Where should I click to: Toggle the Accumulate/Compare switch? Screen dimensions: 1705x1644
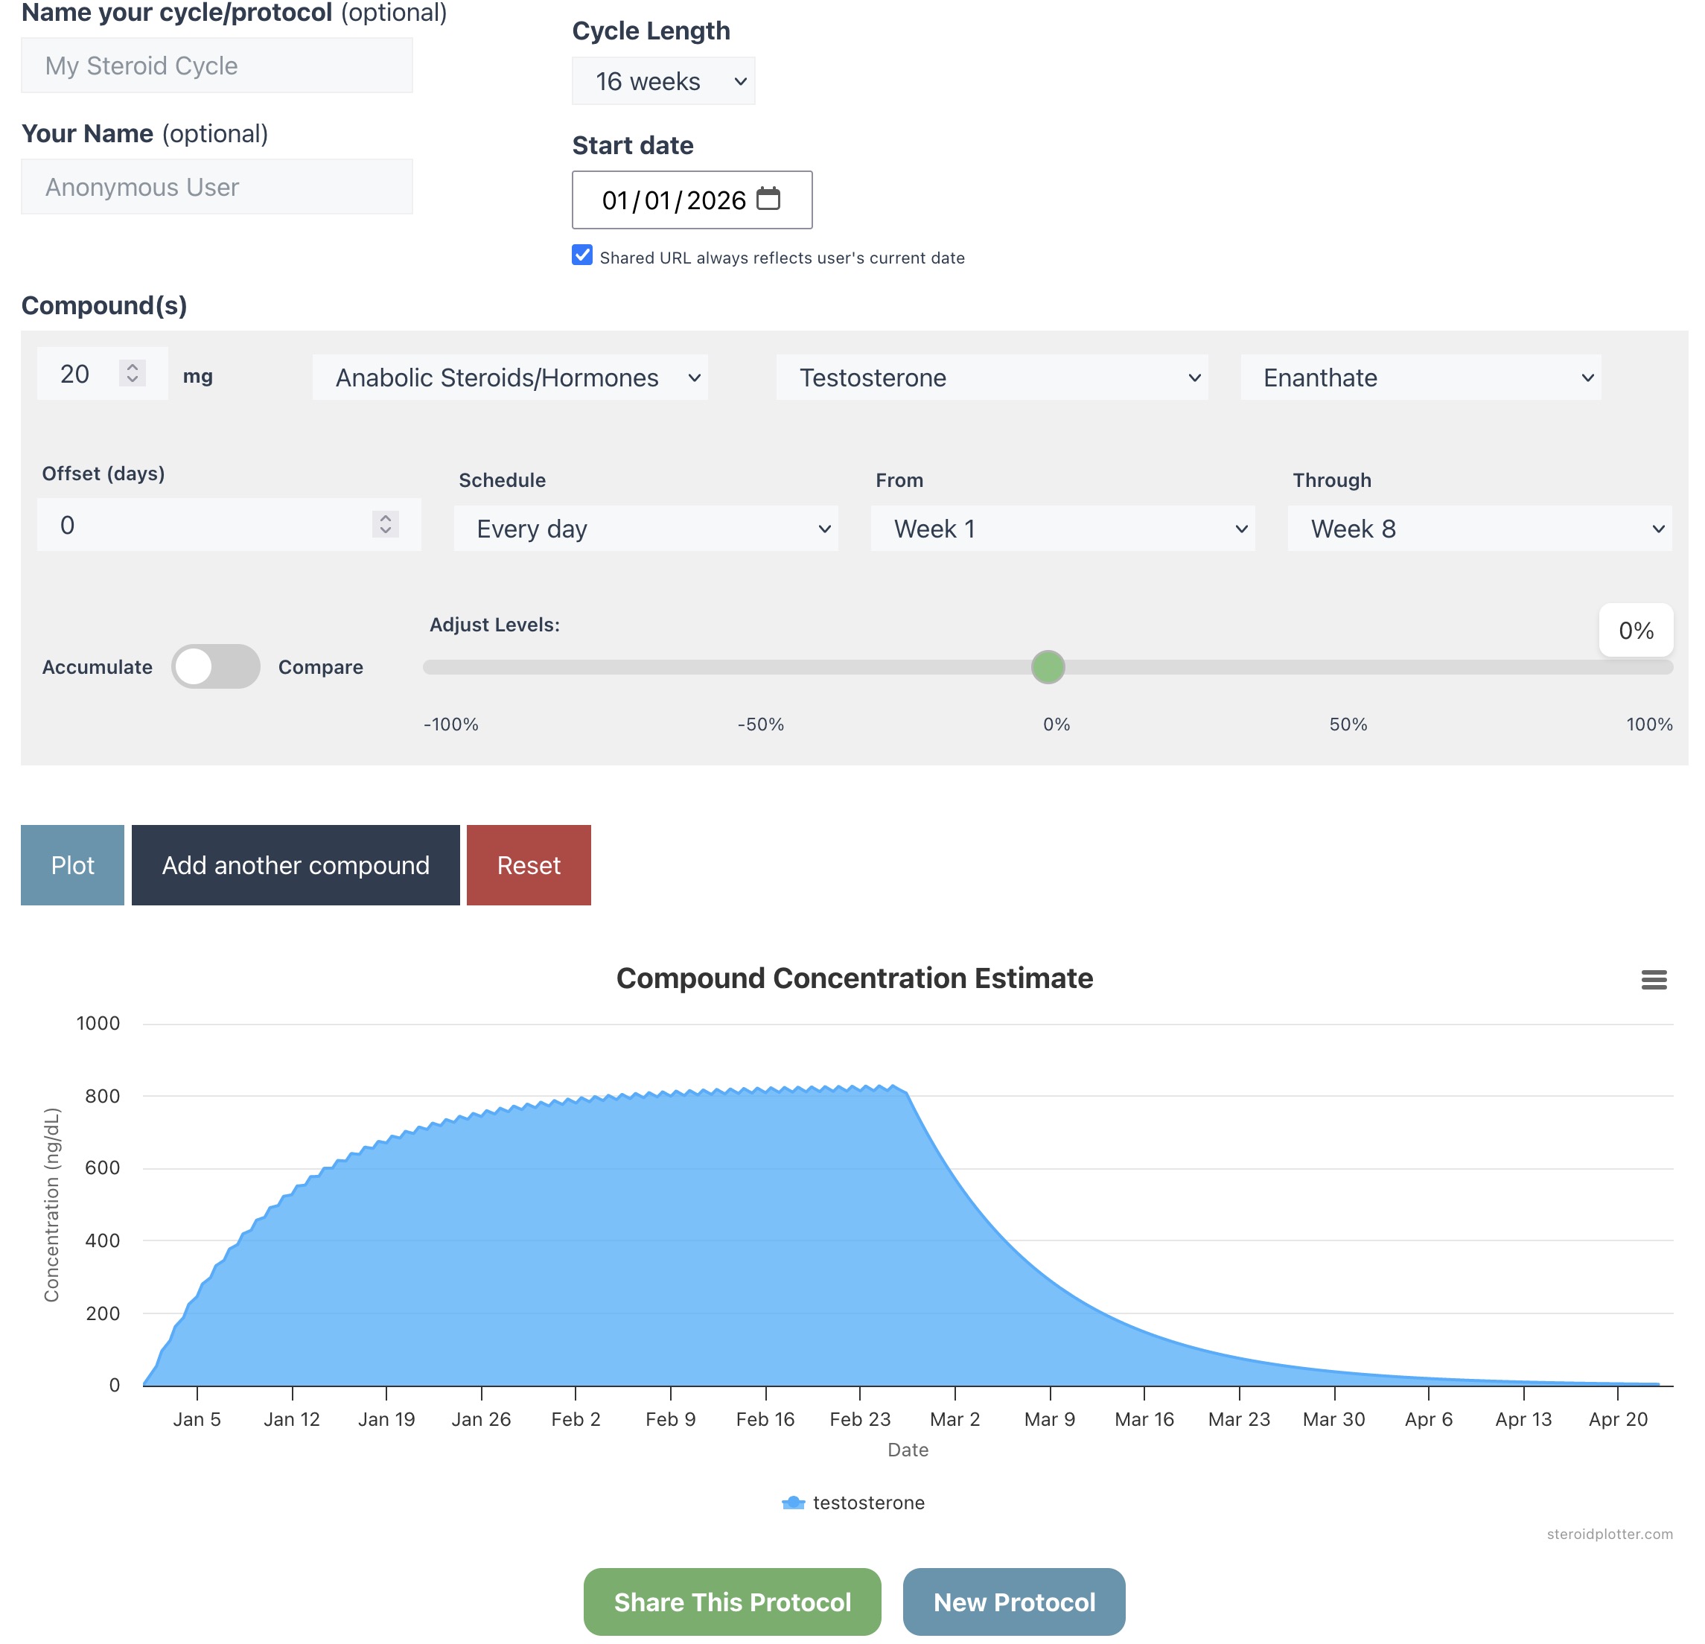(215, 666)
